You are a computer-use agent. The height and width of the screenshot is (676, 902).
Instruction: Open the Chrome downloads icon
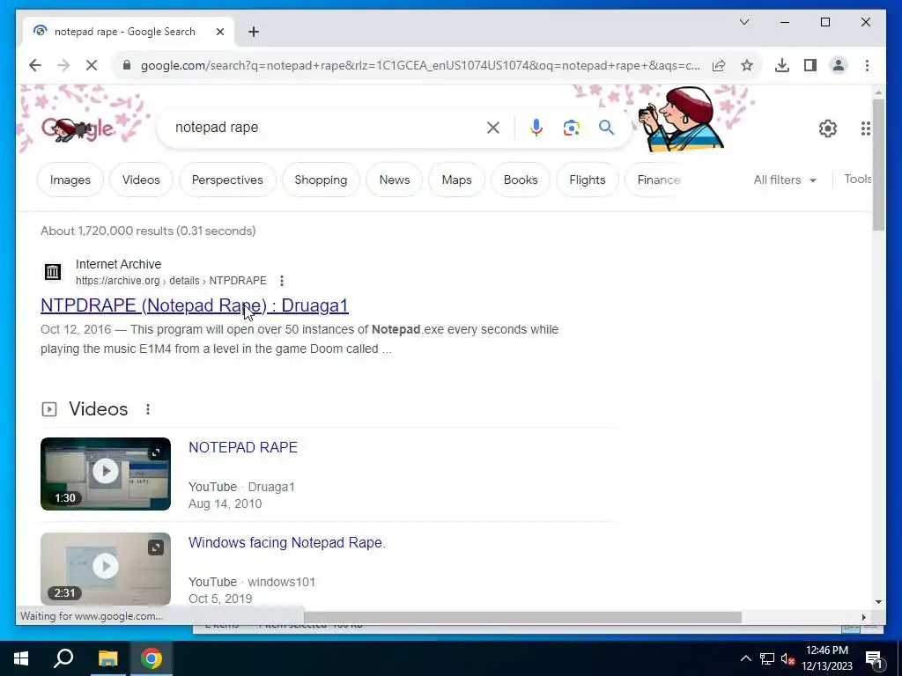point(782,65)
